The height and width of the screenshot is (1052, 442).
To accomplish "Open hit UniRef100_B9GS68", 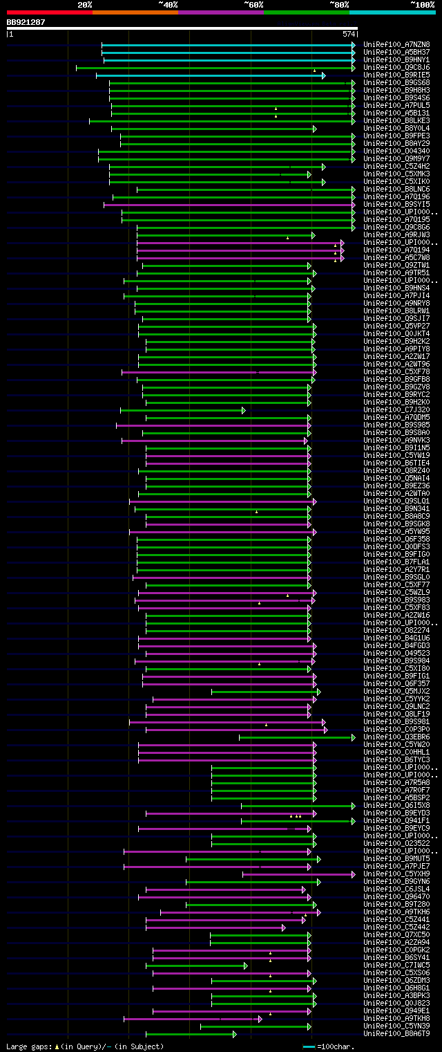I will click(396, 82).
